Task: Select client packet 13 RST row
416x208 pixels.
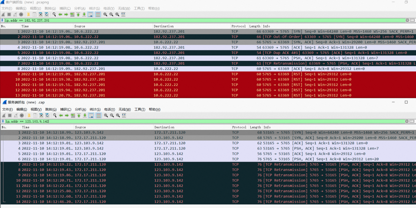Action: pos(208,95)
